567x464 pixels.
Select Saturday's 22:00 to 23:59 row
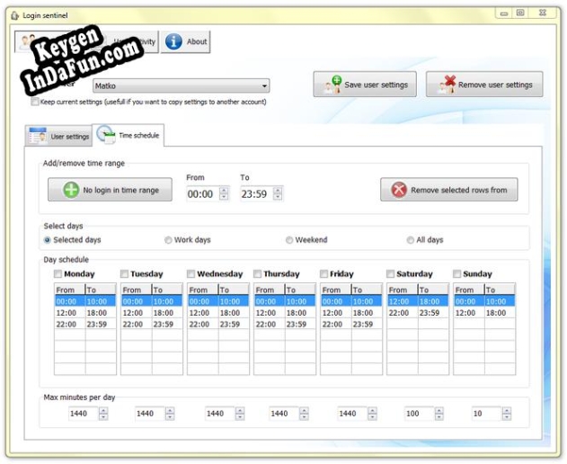click(x=418, y=313)
